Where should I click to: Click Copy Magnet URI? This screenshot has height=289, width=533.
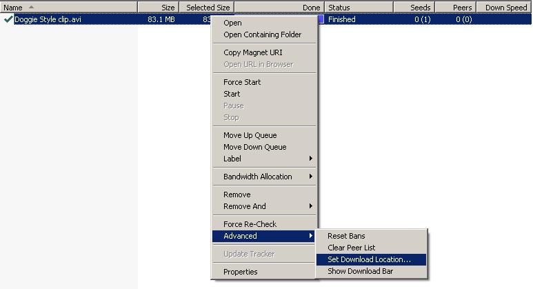point(252,52)
